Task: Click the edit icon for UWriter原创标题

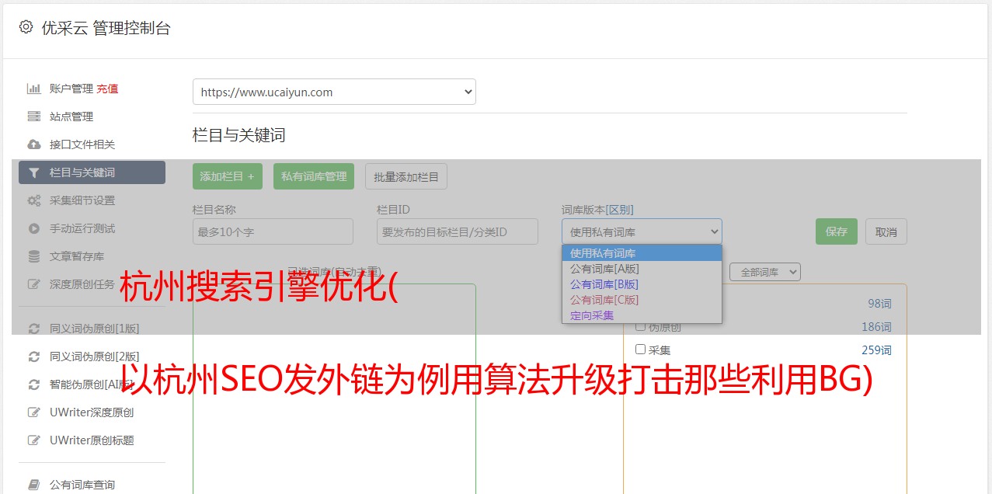Action: tap(33, 440)
